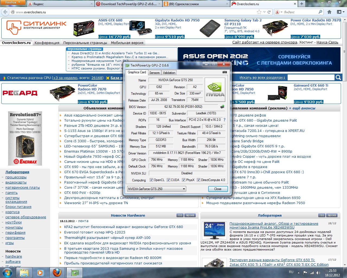Open the Iiyama ProLite XB2485WSU review link
This screenshot has height=278, width=347.
click(x=274, y=225)
